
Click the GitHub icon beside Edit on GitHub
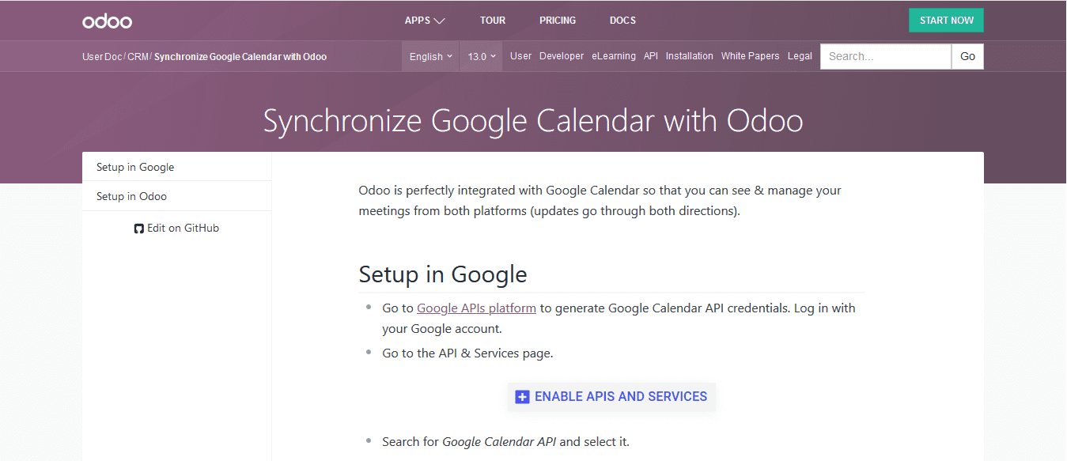click(139, 229)
